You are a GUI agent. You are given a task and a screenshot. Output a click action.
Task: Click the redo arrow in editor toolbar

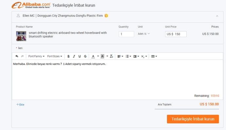[22, 56]
